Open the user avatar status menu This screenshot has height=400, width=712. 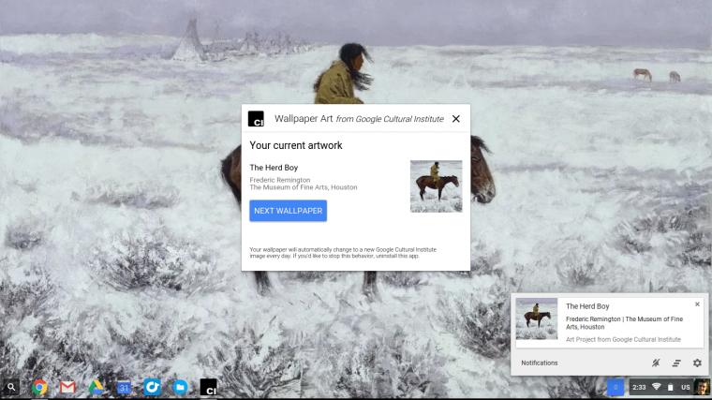coord(702,387)
